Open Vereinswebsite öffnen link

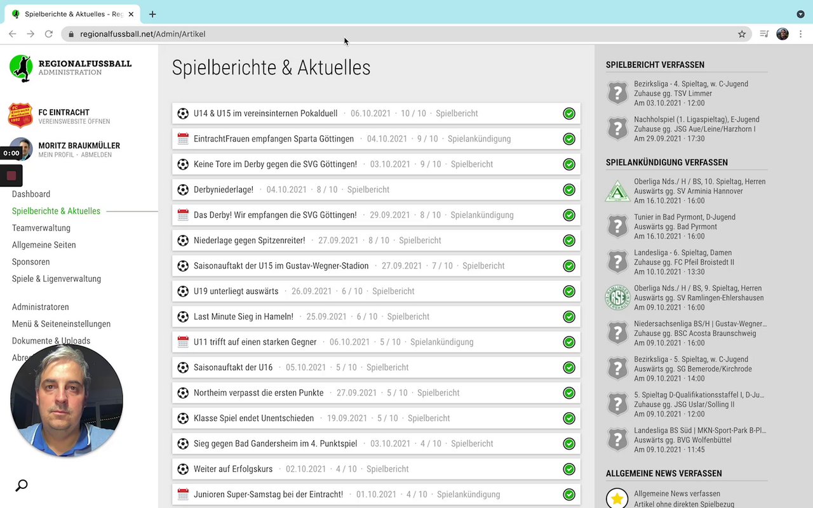[74, 121]
